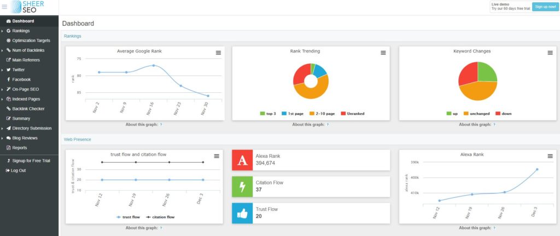The width and height of the screenshot is (560, 236).
Task: Click the Facebook icon in sidebar
Action: [9, 80]
